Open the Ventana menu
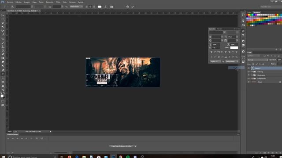Viewport: 282px width, 158px height. 72,2
